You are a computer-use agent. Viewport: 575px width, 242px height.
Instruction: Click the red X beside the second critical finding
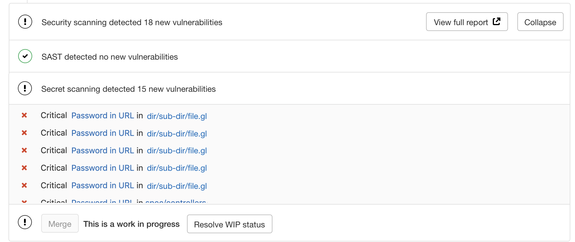coord(24,133)
